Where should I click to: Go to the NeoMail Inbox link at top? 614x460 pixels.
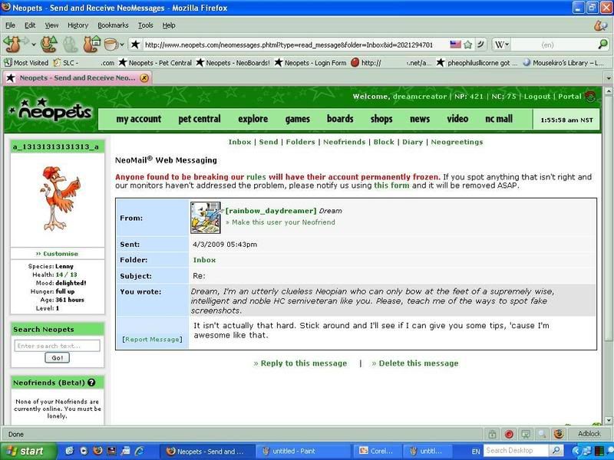[239, 142]
